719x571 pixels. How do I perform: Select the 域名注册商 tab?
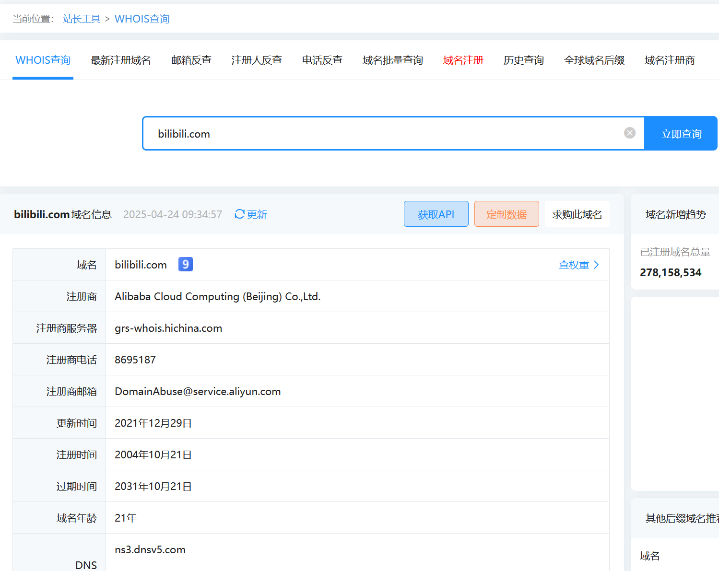coord(670,60)
